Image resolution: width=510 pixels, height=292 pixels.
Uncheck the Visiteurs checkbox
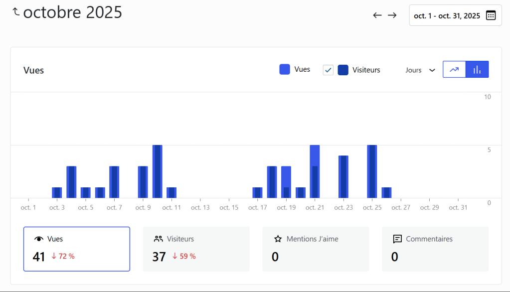328,70
